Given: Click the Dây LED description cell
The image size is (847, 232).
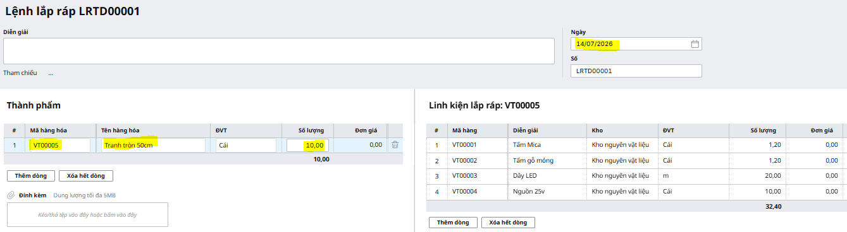Looking at the screenshot, I should [x=548, y=176].
